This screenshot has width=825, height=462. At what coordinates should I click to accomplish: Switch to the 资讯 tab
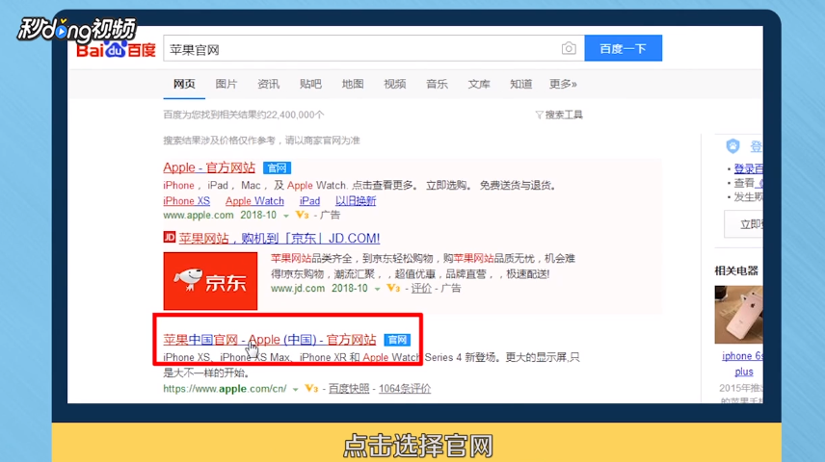click(268, 84)
